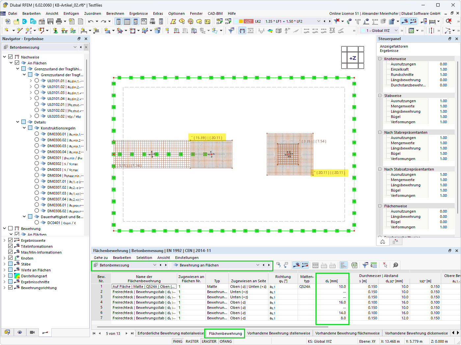The image size is (461, 345).
Task: Select the 16.0 ds value in row 4
Action: coord(332,302)
